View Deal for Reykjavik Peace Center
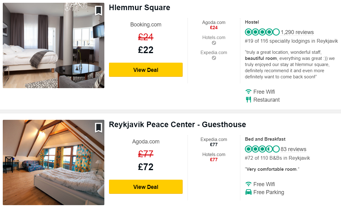341x207 pixels. click(x=146, y=187)
